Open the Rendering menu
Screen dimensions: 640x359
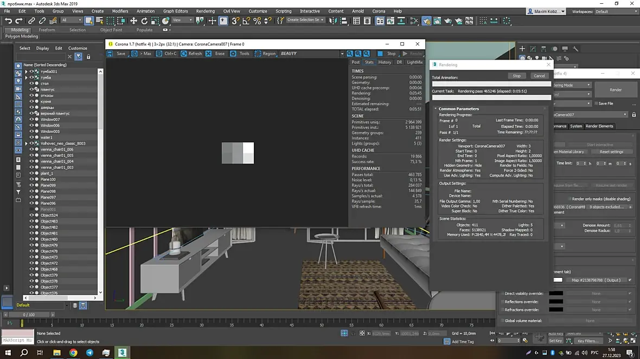[x=205, y=11]
